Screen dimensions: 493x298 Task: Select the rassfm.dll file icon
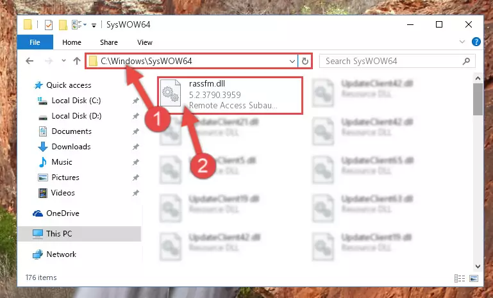coord(171,94)
